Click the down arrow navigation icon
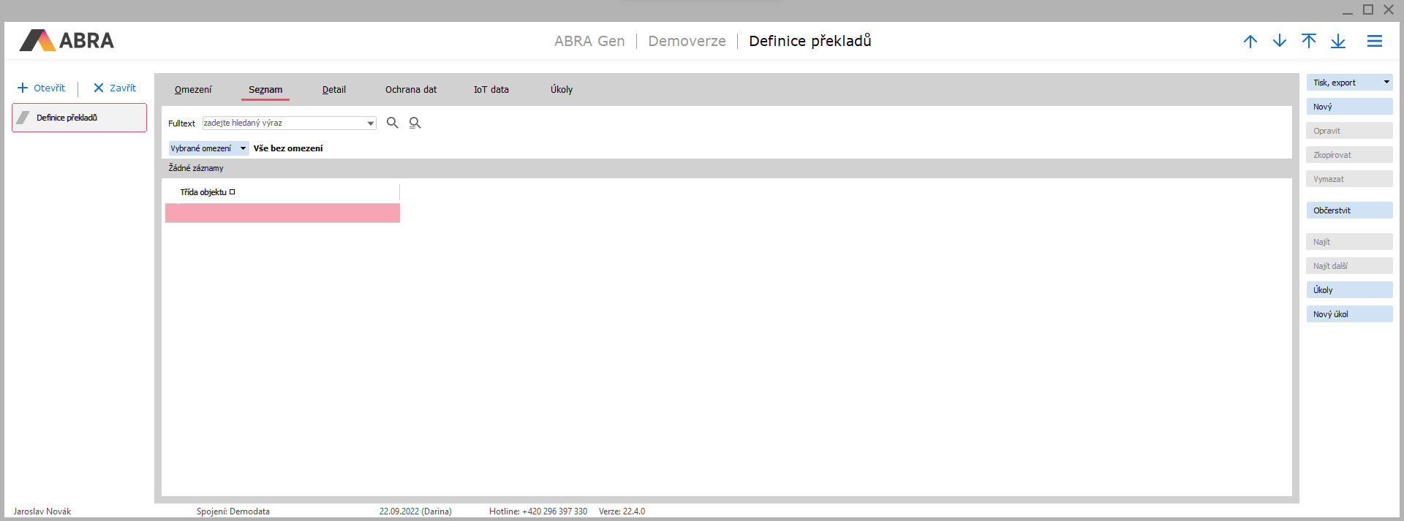Viewport: 1404px width, 521px height. tap(1279, 42)
